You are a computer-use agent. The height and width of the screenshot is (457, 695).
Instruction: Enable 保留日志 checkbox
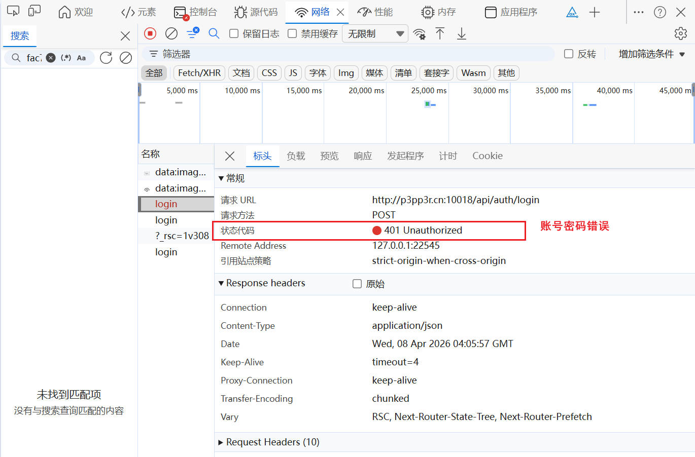coord(234,33)
